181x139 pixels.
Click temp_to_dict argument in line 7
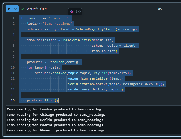[x=103, y=51]
